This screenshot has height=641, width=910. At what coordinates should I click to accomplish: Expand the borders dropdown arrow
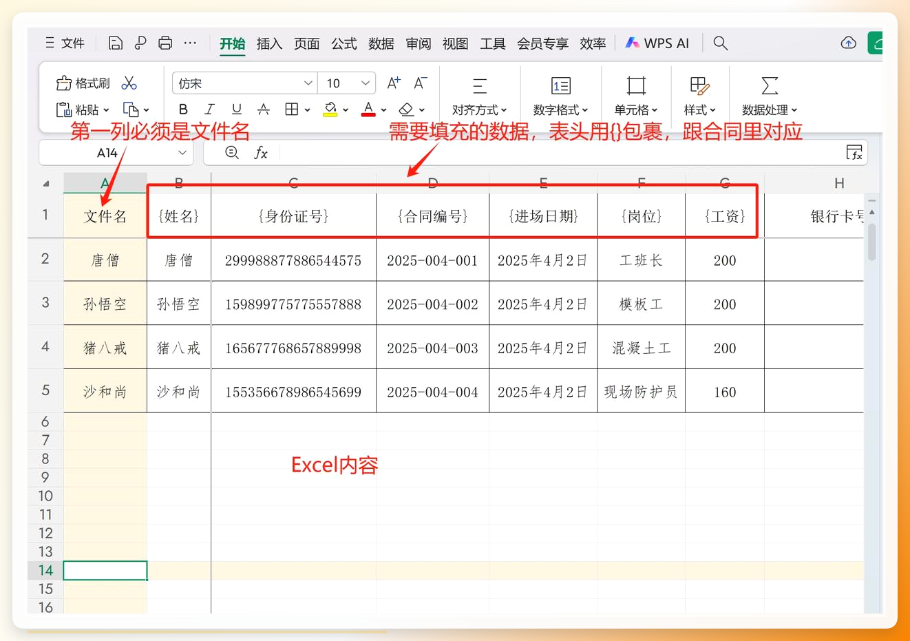pos(307,110)
